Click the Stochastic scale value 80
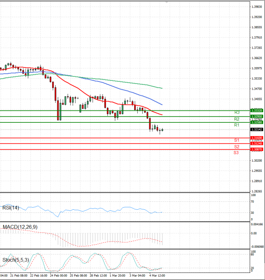265x280 pixels. pos(252,255)
